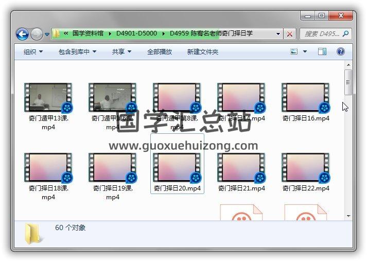
Task: Expand the view options dropdown arrow
Action: coord(305,52)
